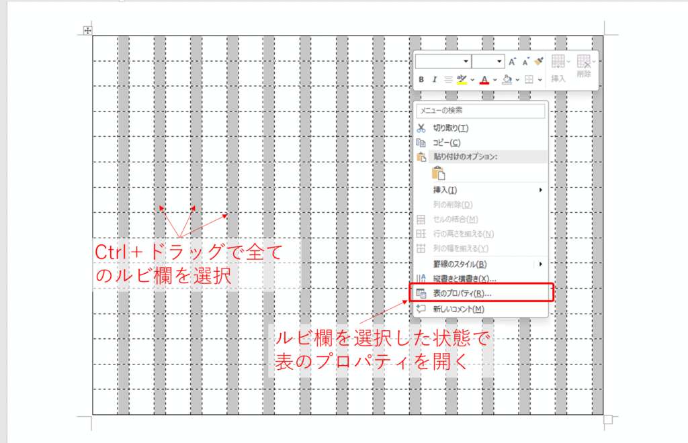Toggle Italic in the mini toolbar

435,80
